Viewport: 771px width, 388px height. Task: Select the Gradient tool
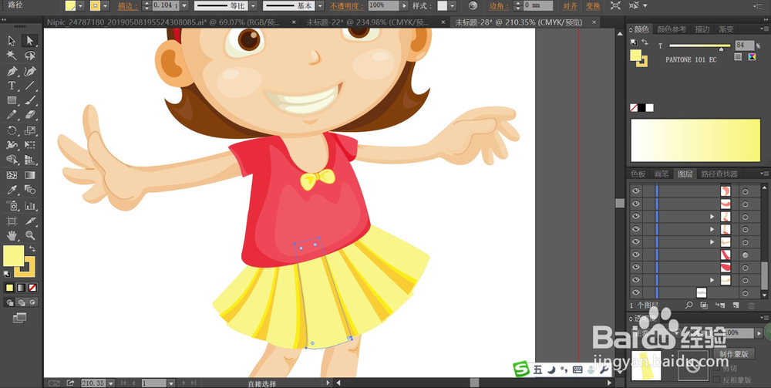pos(30,175)
